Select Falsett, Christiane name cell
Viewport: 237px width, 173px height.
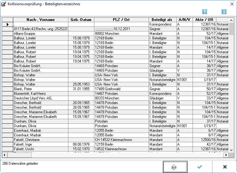(41, 140)
